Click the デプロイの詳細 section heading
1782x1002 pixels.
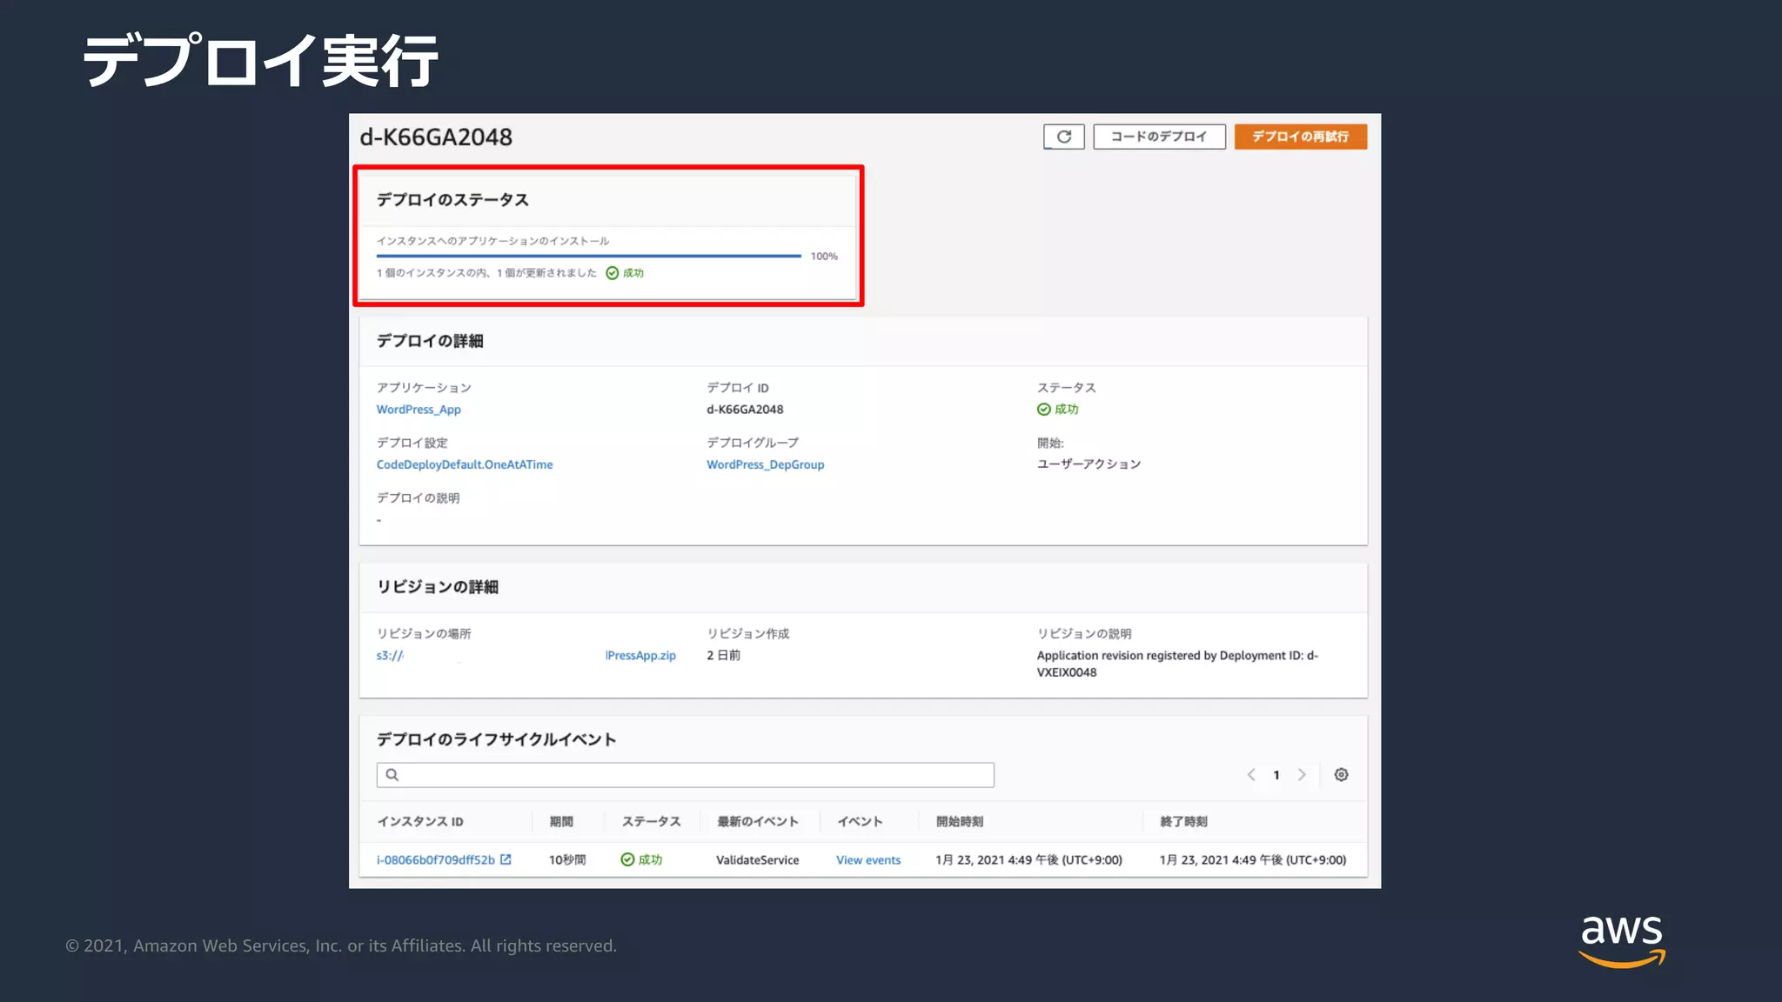coord(430,341)
